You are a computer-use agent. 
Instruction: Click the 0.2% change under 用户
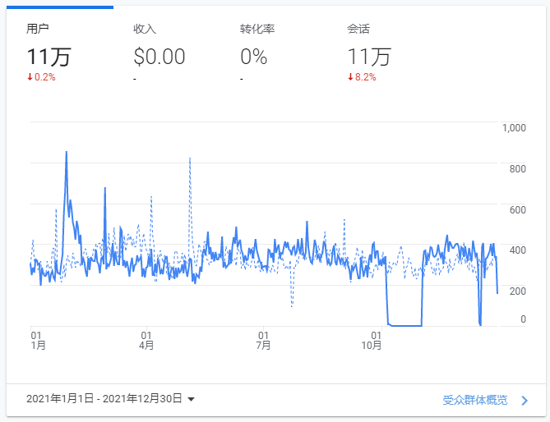coord(44,77)
